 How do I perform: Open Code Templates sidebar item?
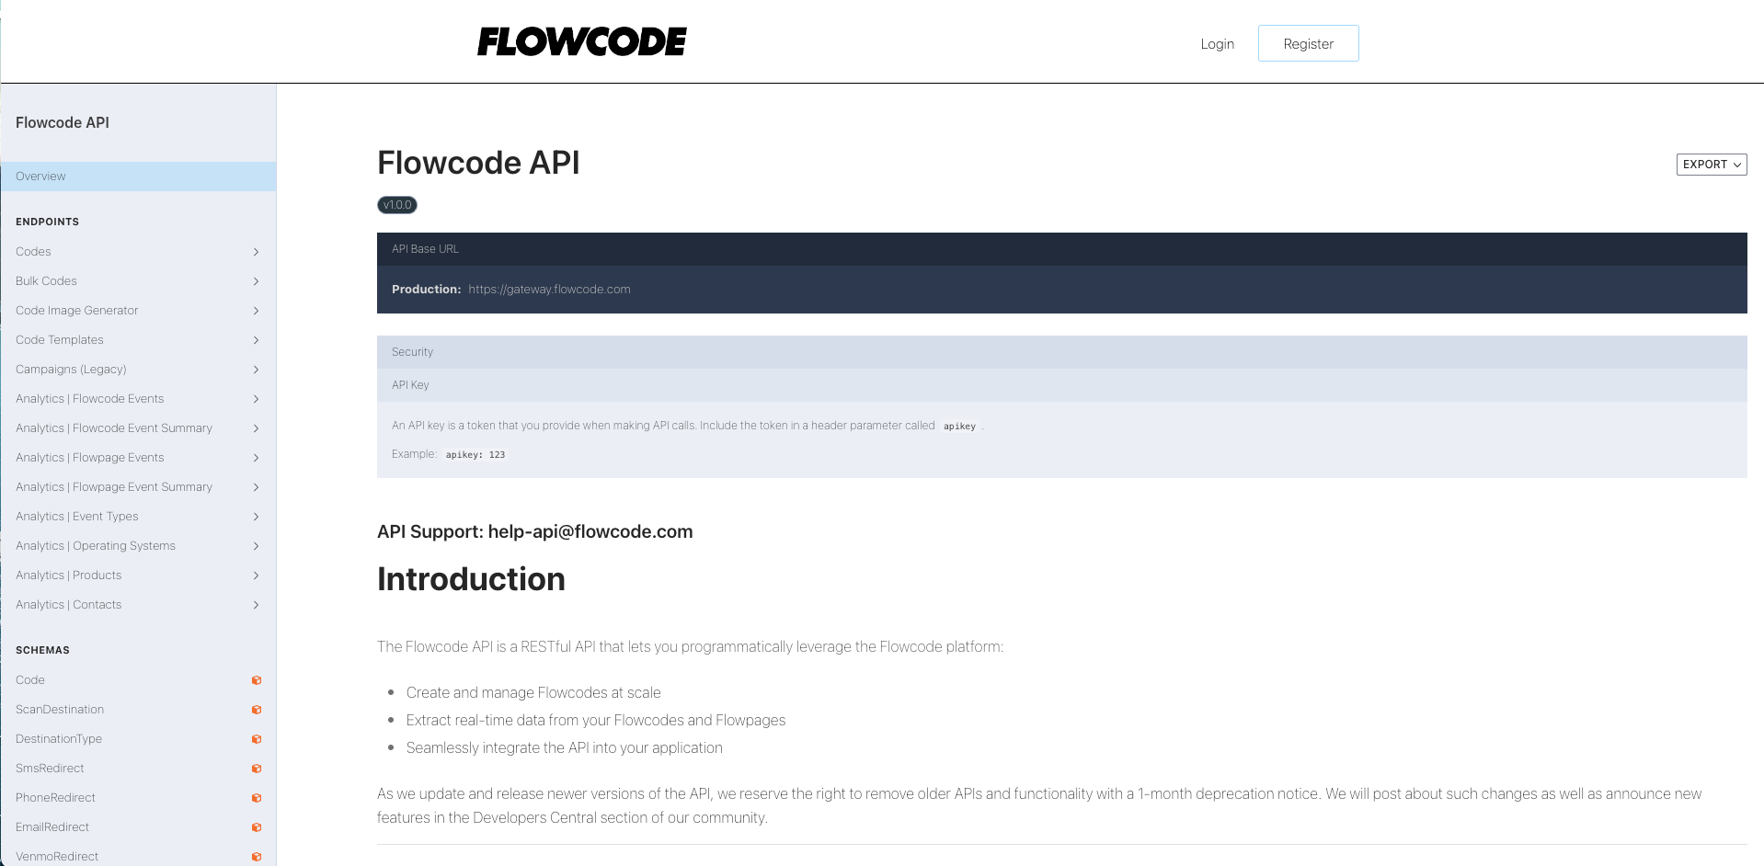pos(60,340)
